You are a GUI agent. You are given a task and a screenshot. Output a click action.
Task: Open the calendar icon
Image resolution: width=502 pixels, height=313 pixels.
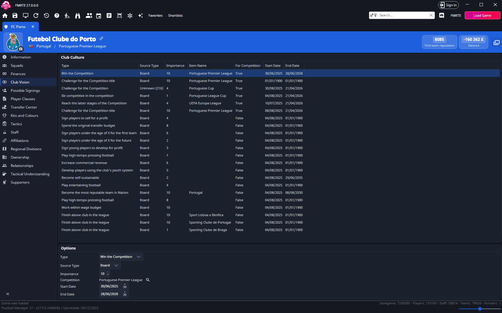click(x=99, y=16)
